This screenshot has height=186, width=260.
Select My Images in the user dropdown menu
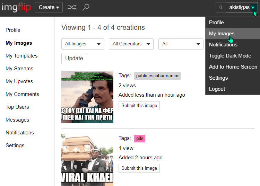tap(233, 34)
